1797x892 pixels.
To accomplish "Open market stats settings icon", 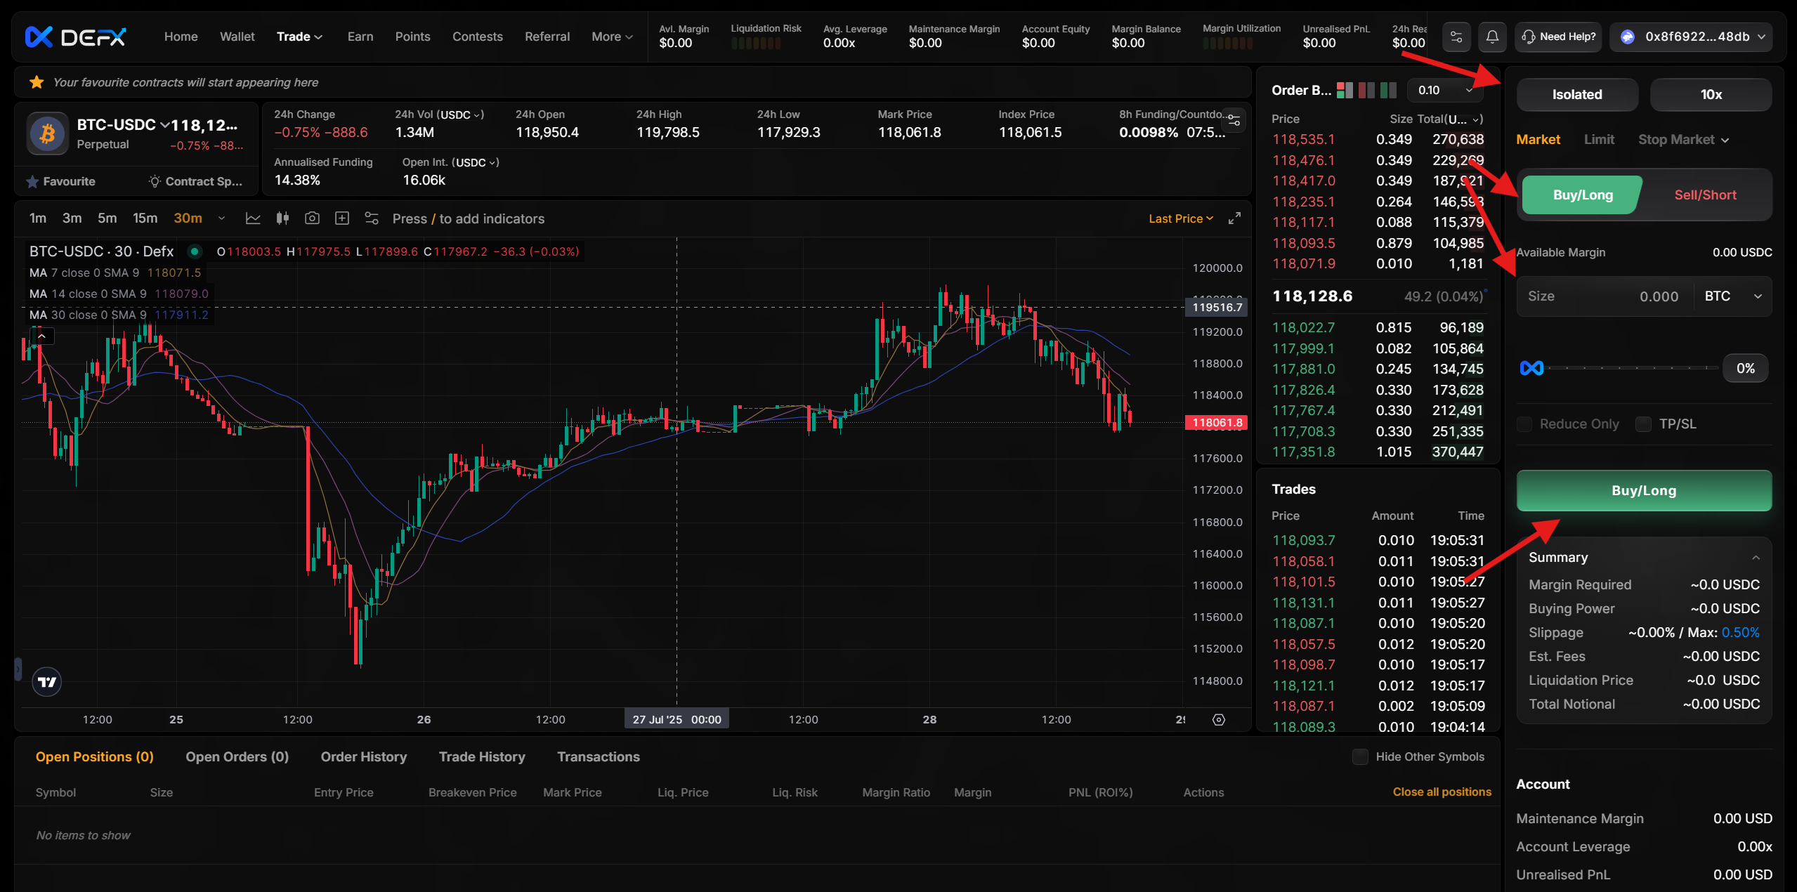I will coord(1234,122).
